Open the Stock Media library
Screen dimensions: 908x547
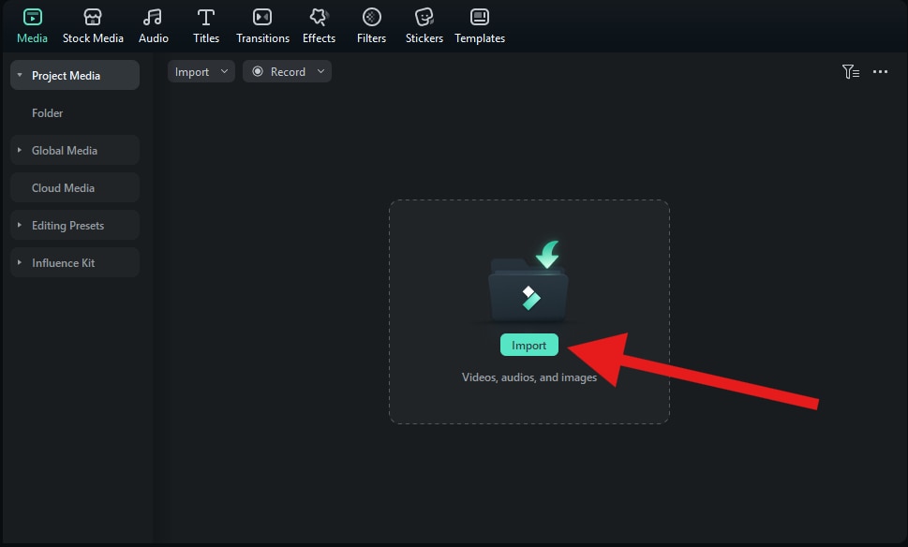tap(92, 23)
